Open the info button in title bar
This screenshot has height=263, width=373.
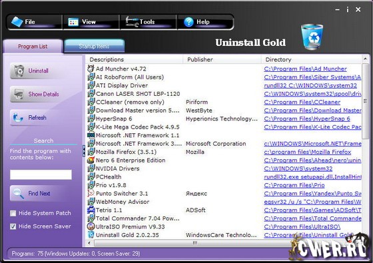click(348, 9)
